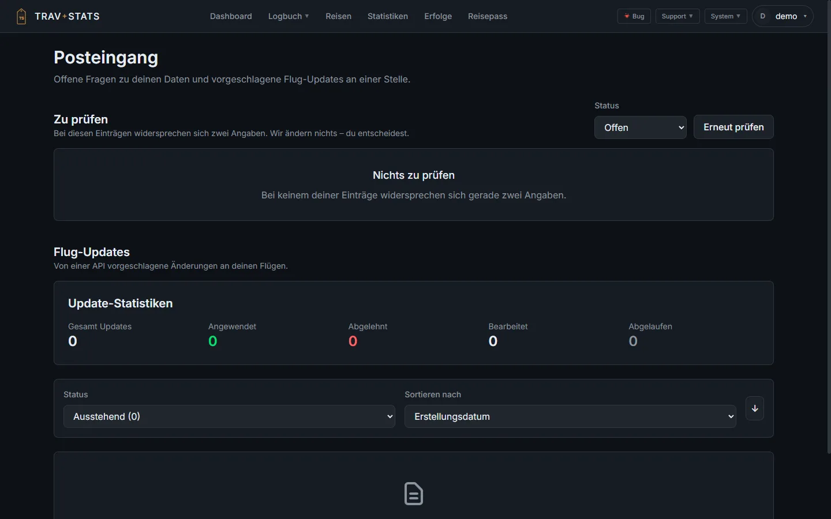Click the Flug-Updates section heading
This screenshot has width=831, height=519.
click(92, 252)
